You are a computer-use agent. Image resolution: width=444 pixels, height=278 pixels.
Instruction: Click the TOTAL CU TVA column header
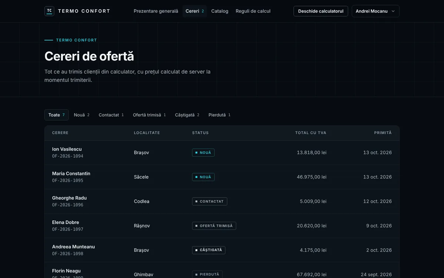pyautogui.click(x=311, y=133)
